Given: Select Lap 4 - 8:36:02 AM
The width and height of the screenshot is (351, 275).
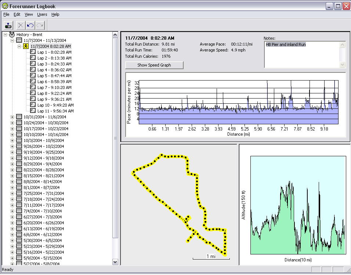Looking at the screenshot, I should (x=54, y=70).
